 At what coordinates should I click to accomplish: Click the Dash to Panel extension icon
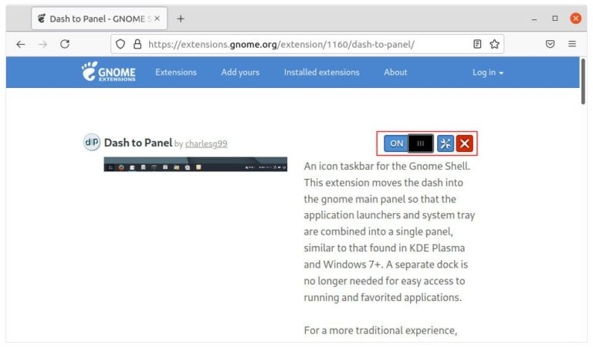[92, 143]
